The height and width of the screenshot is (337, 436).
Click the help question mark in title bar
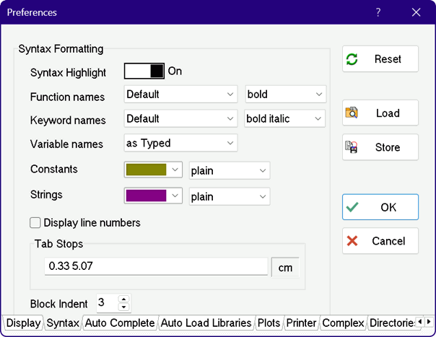click(378, 12)
